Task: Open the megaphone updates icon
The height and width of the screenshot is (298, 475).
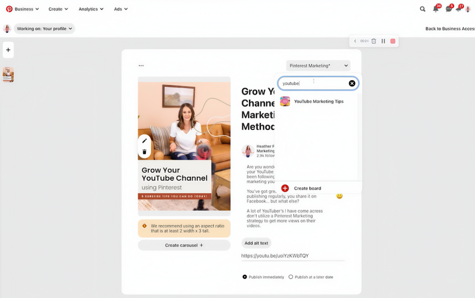Action: [458, 9]
